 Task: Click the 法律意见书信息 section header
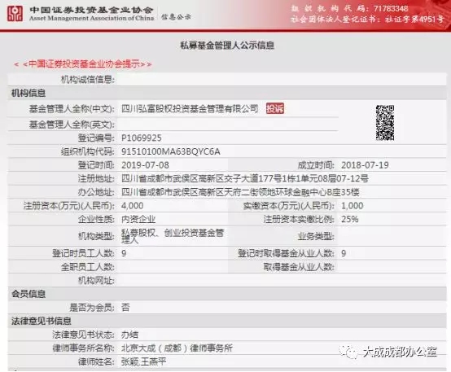(42, 321)
